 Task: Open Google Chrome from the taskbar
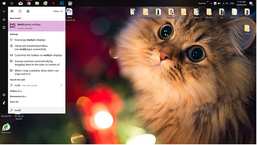tap(29, 3)
